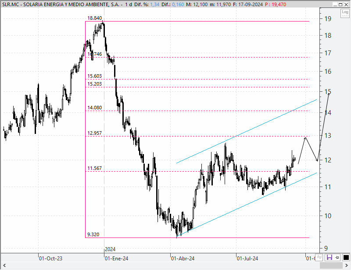Screen dimensions: 351x270
Task: Maximize the SLR.MC chart window
Action: [x=340, y=4]
